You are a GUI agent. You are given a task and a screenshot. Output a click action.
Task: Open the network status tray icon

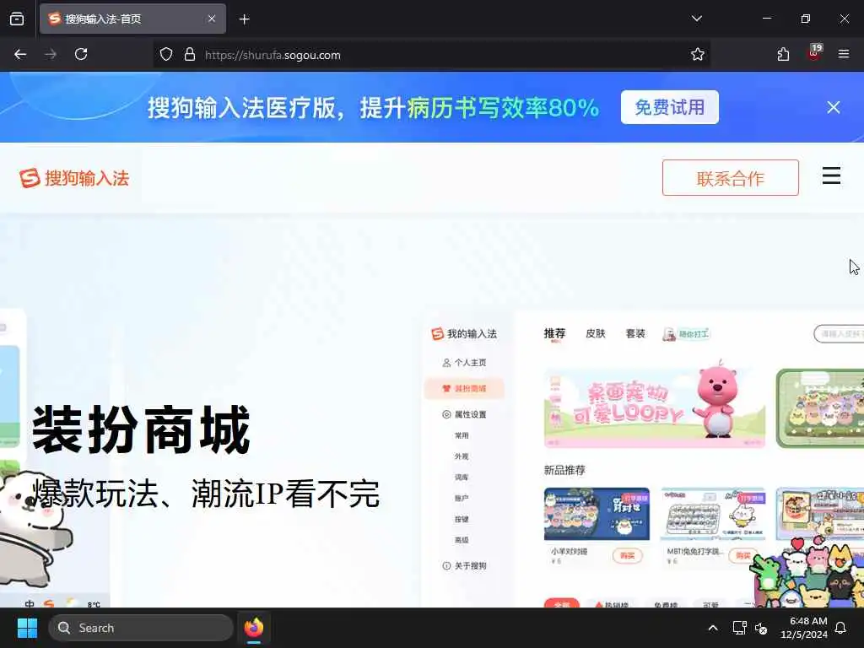click(739, 628)
